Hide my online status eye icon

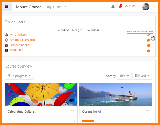coord(149,35)
